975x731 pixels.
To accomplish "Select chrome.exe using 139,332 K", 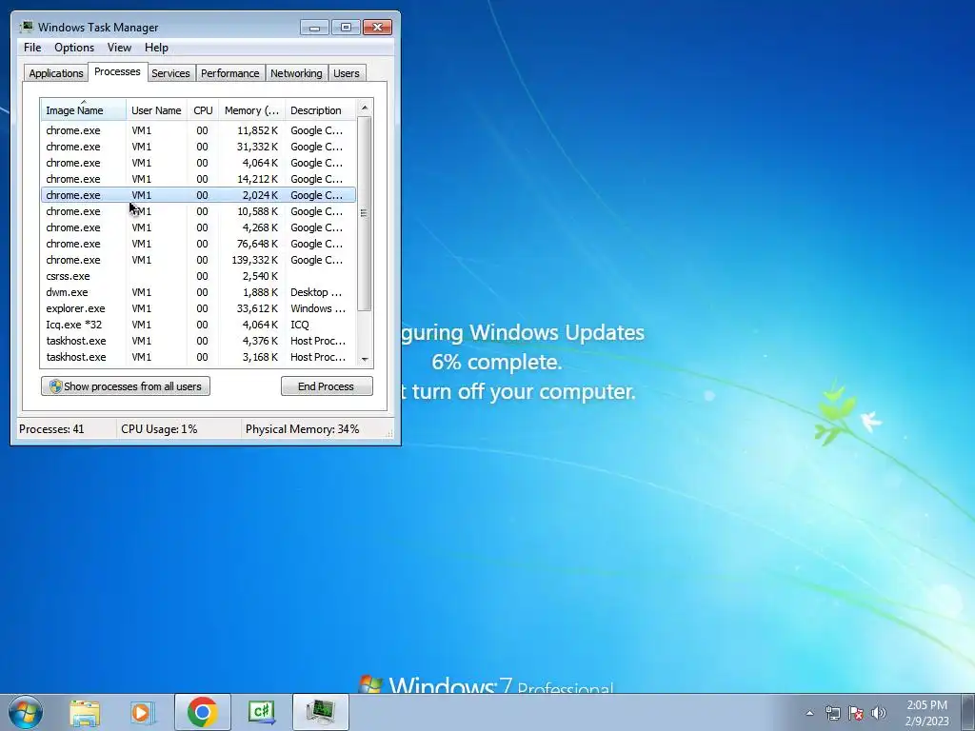I will click(x=198, y=260).
